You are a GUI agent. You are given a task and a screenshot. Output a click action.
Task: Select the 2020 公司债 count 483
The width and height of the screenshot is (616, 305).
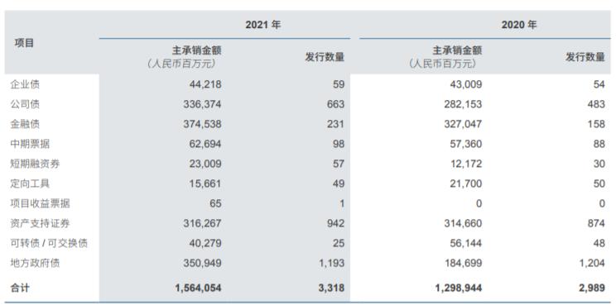click(595, 104)
